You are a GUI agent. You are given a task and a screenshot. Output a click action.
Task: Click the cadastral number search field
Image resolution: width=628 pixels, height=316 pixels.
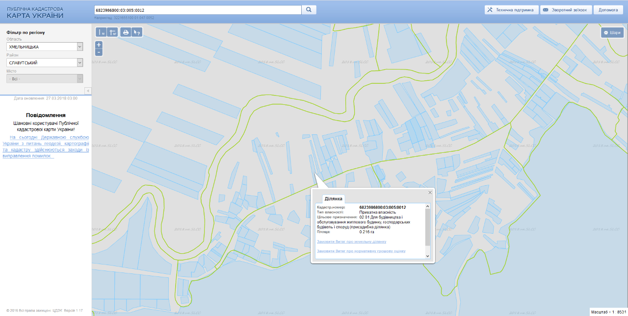tap(197, 10)
